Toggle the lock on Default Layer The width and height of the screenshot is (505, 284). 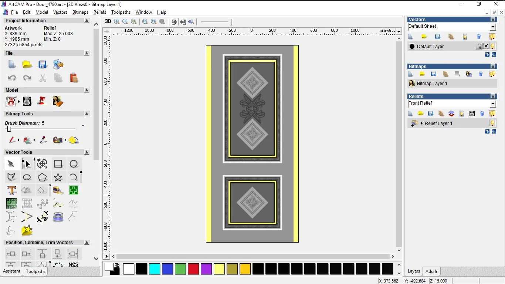(x=479, y=46)
